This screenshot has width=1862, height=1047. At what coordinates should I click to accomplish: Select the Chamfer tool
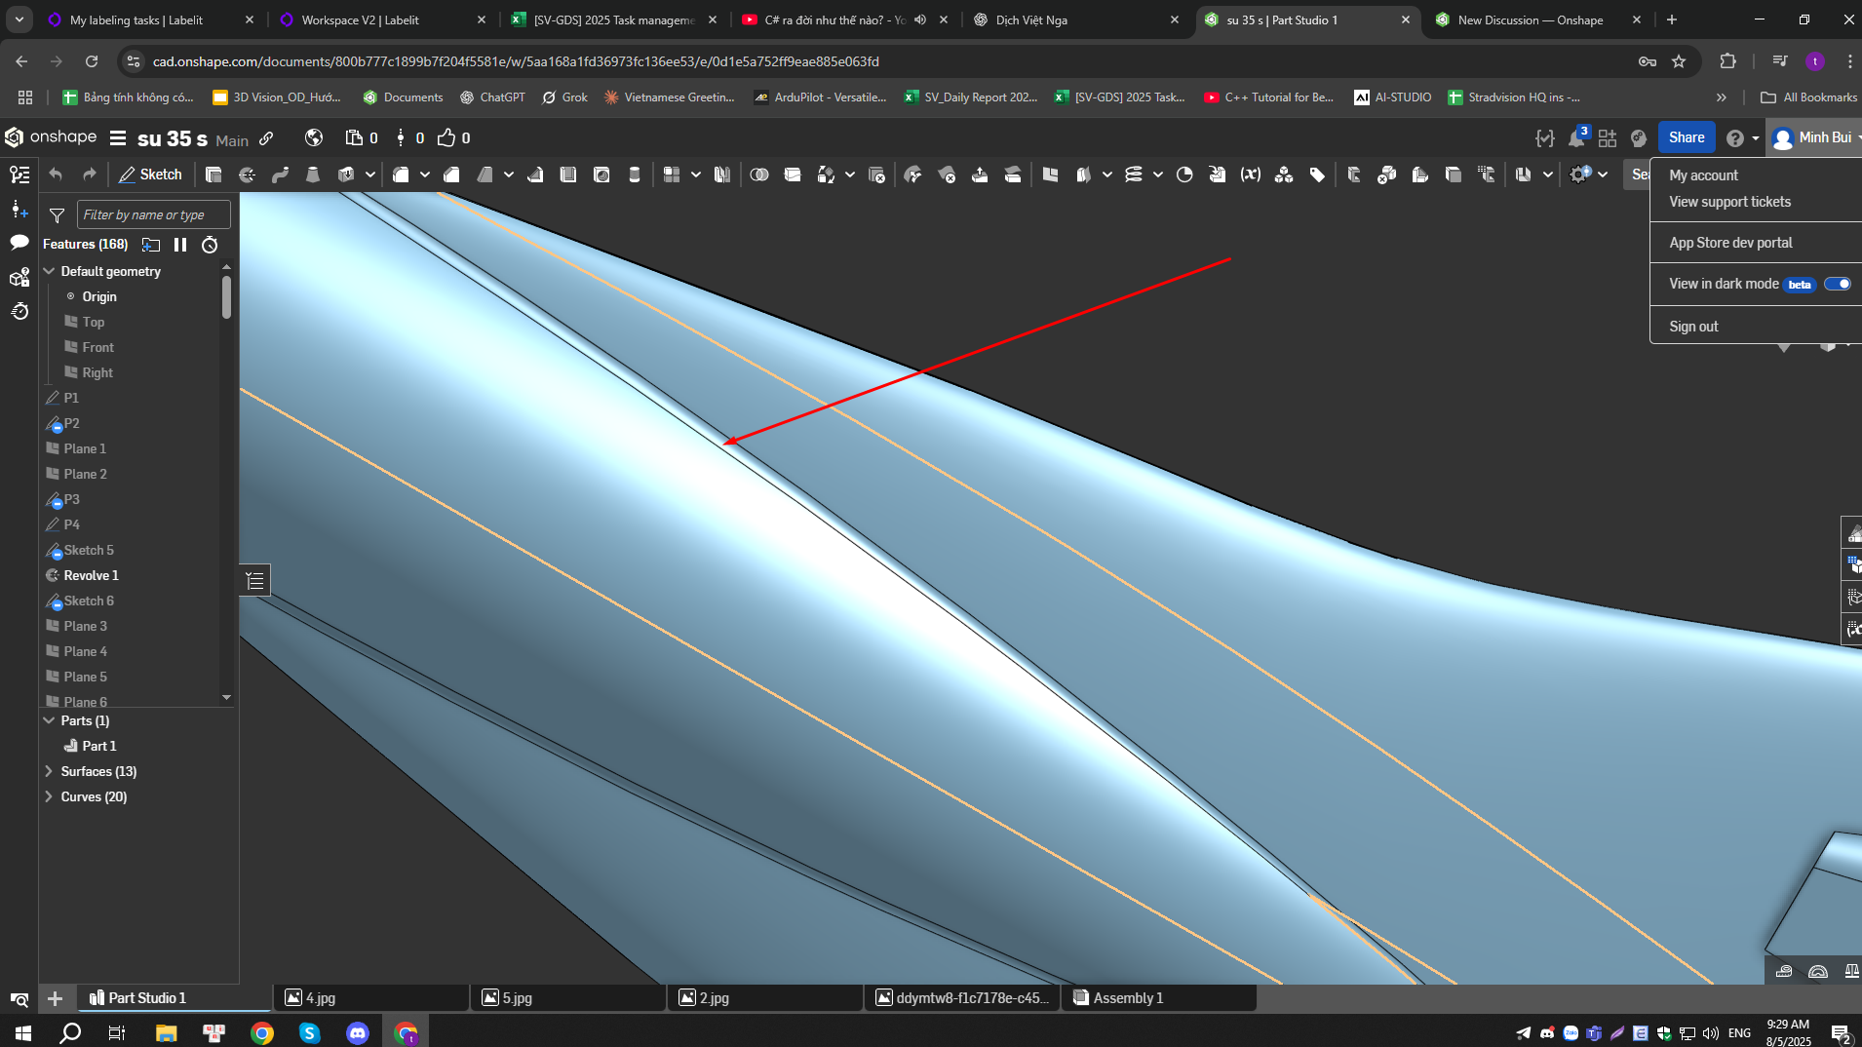point(451,174)
